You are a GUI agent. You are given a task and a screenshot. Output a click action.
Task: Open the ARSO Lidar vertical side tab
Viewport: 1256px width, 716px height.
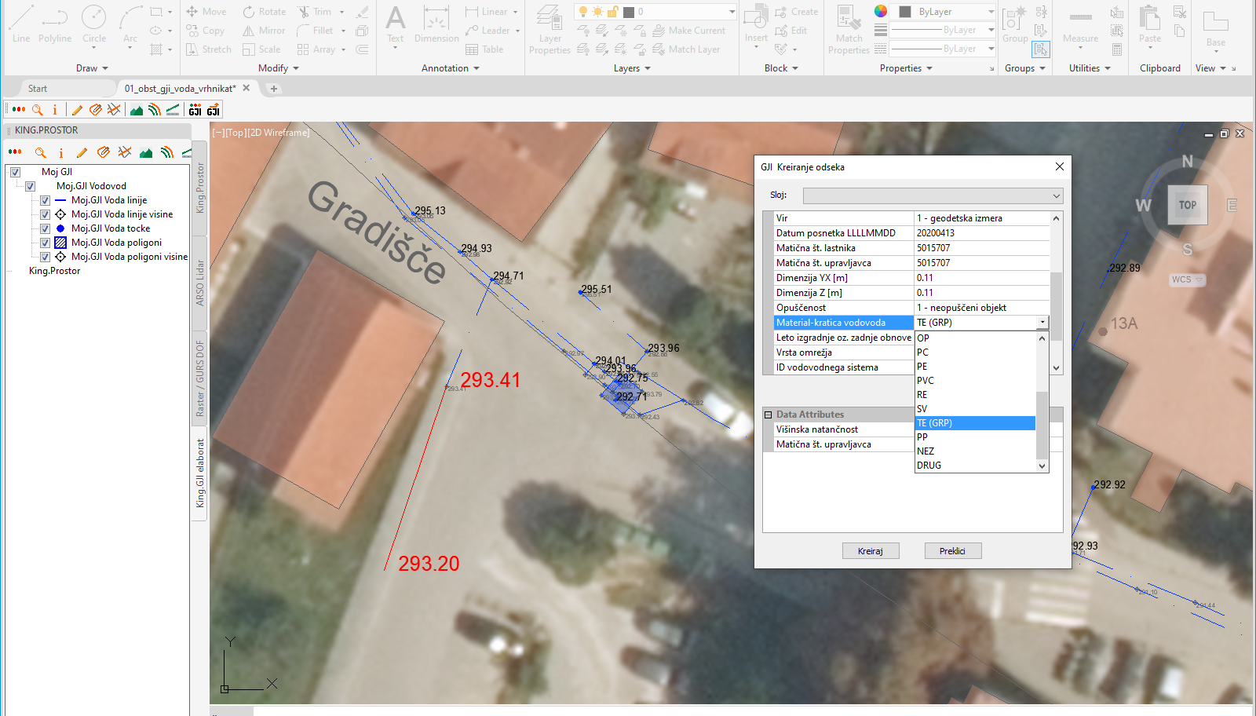pyautogui.click(x=199, y=283)
